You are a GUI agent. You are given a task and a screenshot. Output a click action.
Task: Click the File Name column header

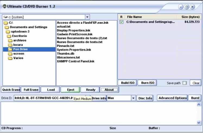click(x=151, y=17)
